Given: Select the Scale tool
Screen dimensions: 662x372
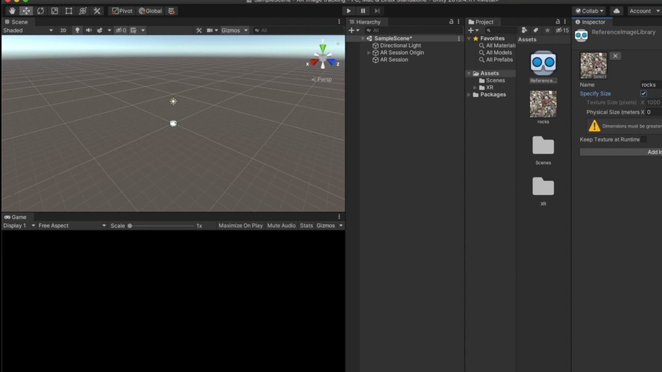Looking at the screenshot, I should click(54, 11).
